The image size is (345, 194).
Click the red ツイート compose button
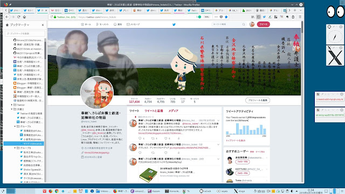click(264, 24)
